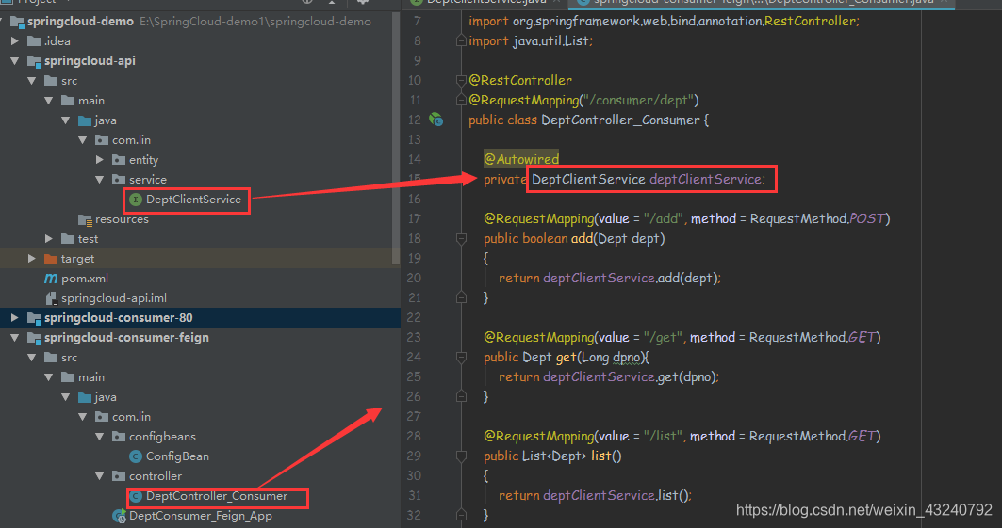
Task: Toggle the imports fold marker at line 7
Action: [461, 40]
